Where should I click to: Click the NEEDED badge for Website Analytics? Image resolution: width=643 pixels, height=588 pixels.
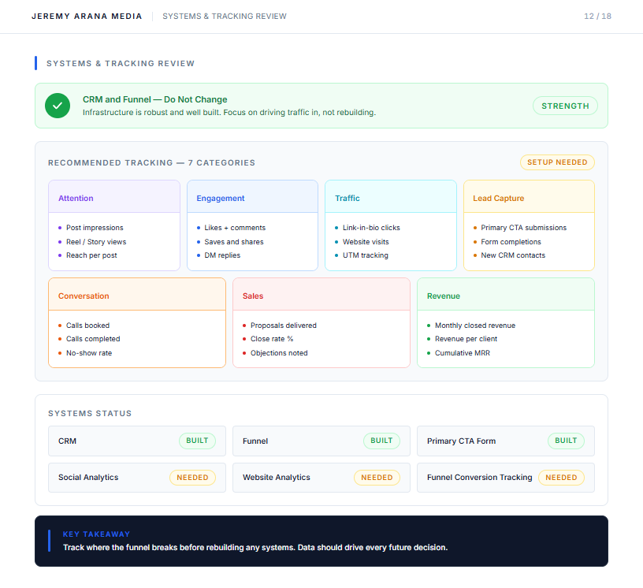click(377, 478)
